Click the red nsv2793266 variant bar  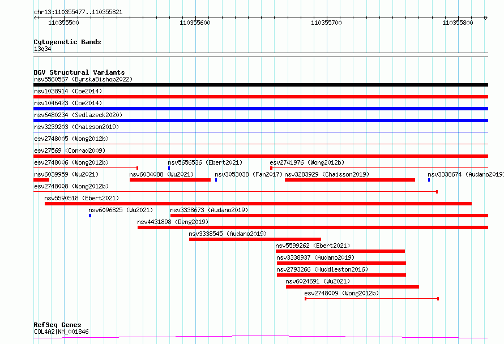341,275
